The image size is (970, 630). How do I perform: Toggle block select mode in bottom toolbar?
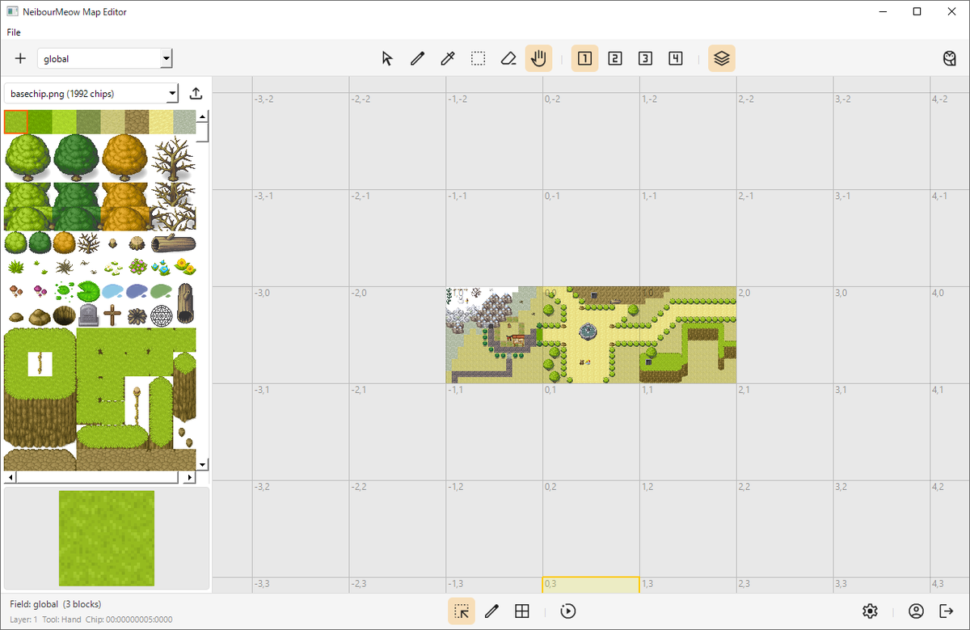[x=462, y=611]
